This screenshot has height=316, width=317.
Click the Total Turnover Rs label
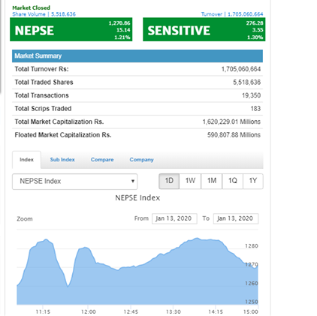click(41, 69)
